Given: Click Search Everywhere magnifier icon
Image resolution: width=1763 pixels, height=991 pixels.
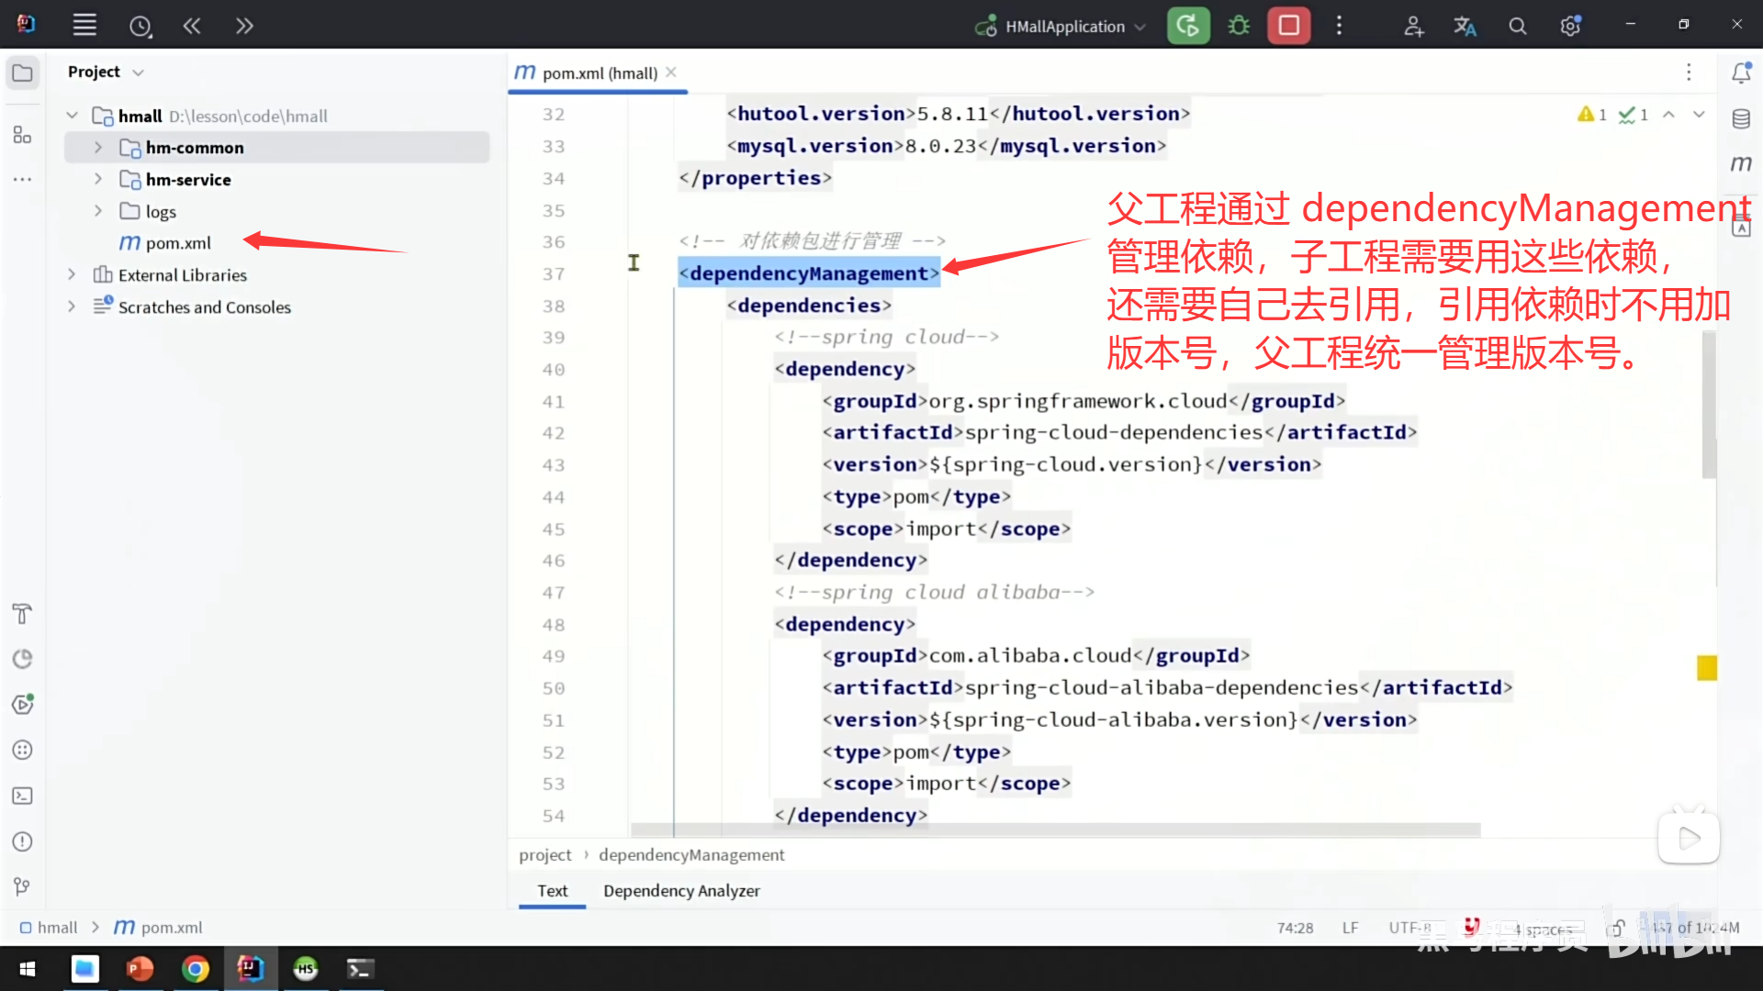Looking at the screenshot, I should pyautogui.click(x=1518, y=27).
